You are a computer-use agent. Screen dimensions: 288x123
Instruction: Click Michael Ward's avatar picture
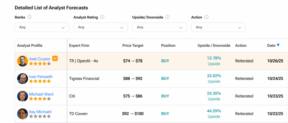point(22,96)
